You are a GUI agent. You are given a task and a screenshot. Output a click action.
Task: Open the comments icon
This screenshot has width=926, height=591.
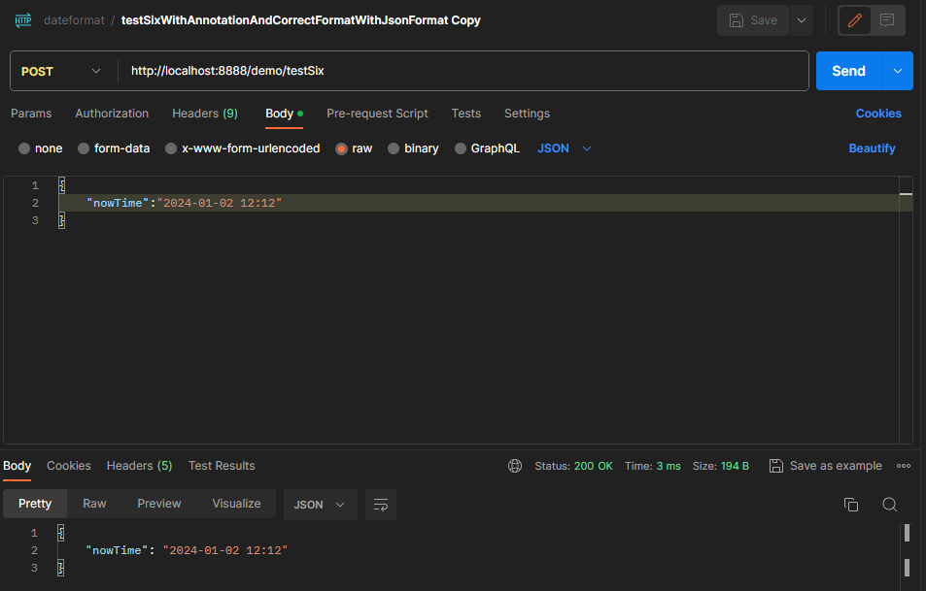click(x=887, y=20)
